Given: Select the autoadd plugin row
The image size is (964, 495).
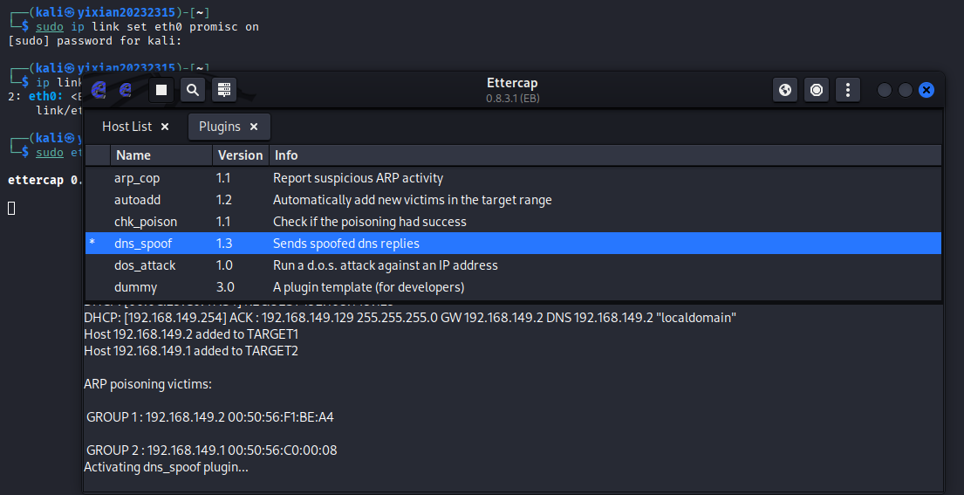Looking at the screenshot, I should pos(137,200).
